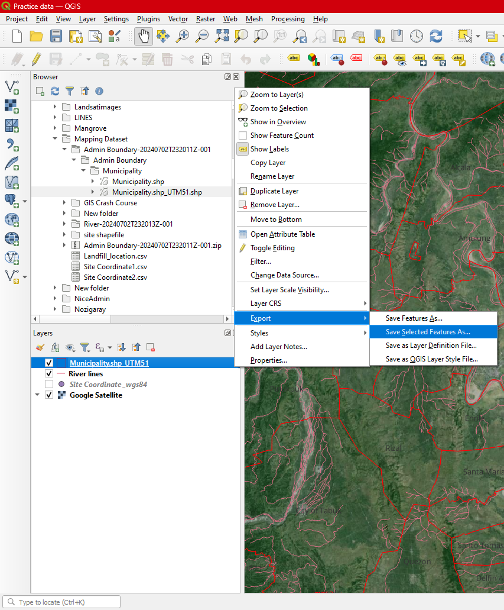Collapse the Google Satellite layer group
The image size is (504, 610).
pyautogui.click(x=38, y=395)
